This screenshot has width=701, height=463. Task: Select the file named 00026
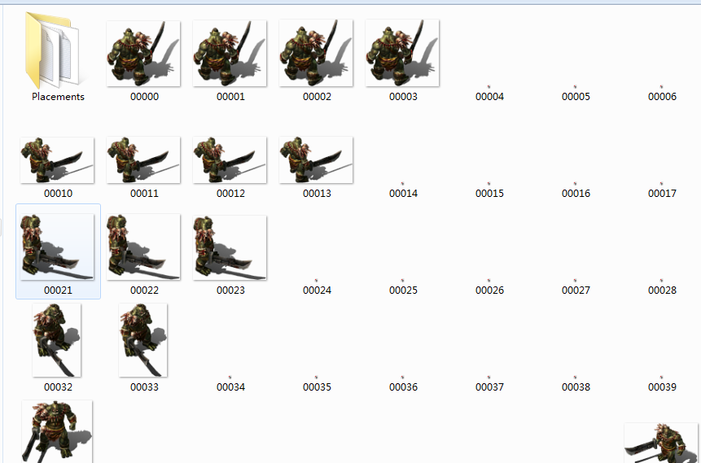(489, 290)
